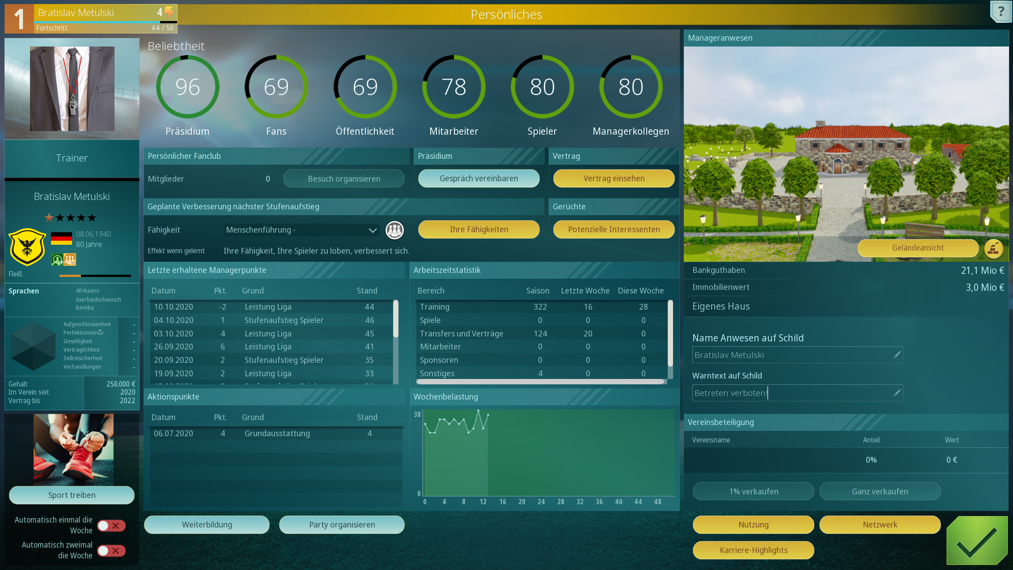Click the green scouting skill icon
The width and height of the screenshot is (1013, 570).
click(57, 259)
